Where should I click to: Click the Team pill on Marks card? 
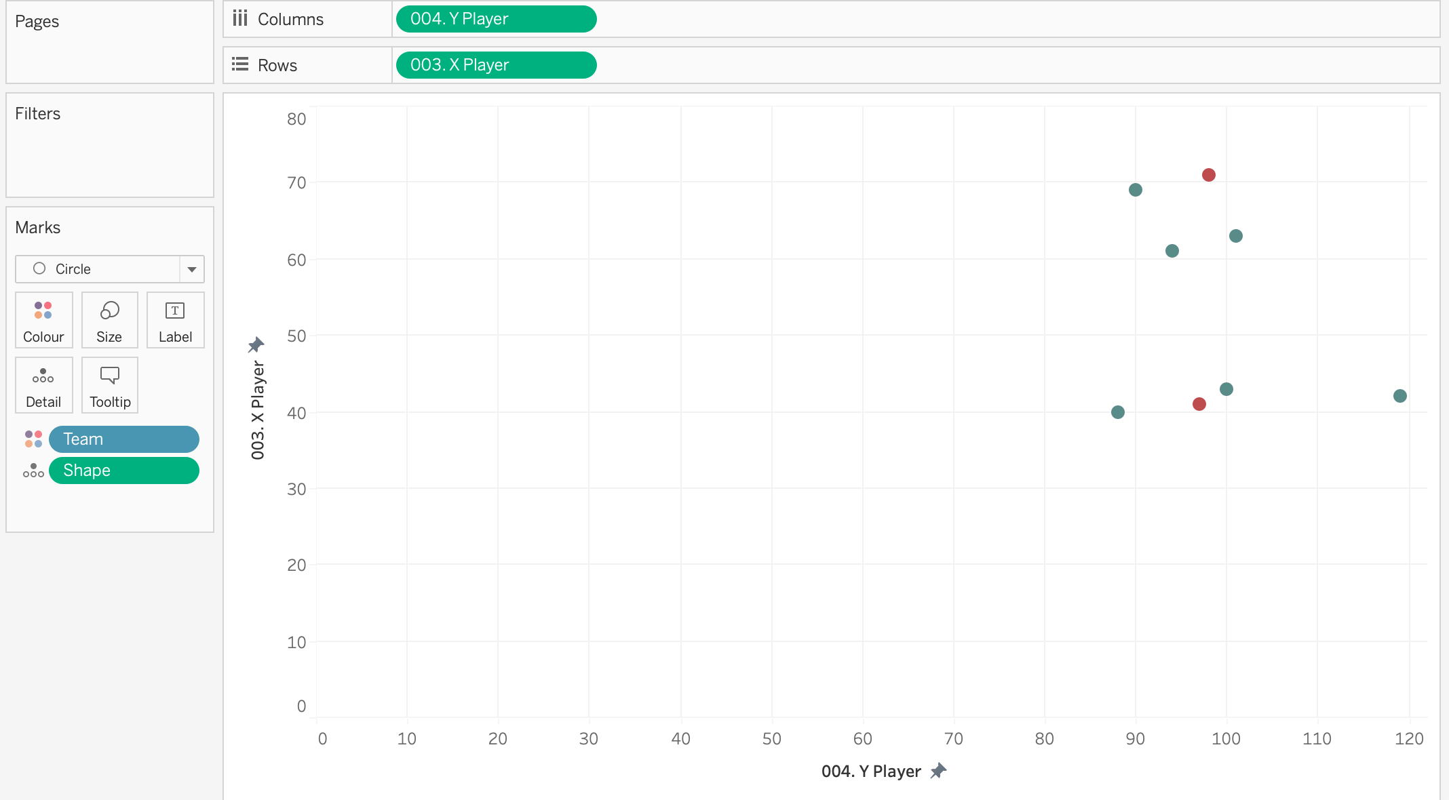pos(124,439)
